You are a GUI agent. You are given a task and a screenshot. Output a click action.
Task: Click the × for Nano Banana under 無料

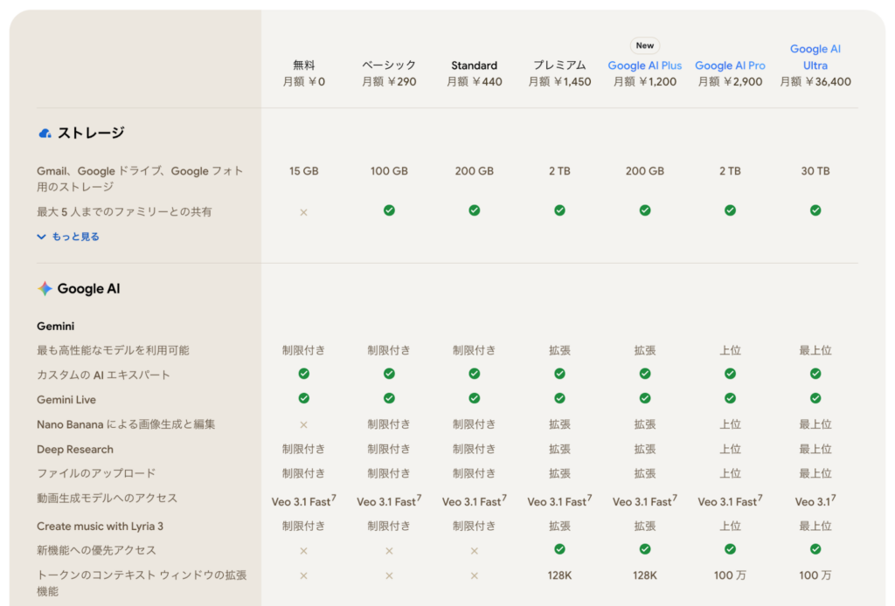click(303, 424)
